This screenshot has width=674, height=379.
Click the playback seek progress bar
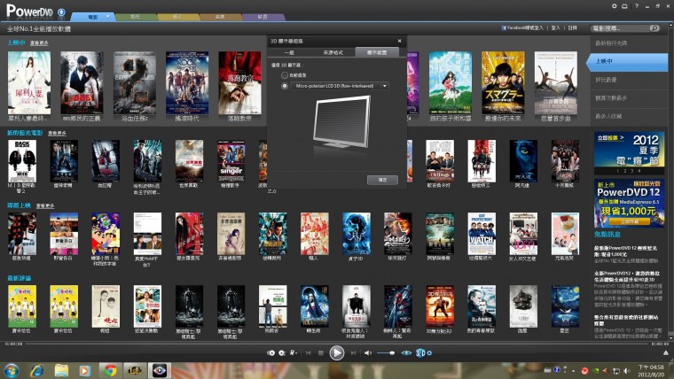[337, 344]
